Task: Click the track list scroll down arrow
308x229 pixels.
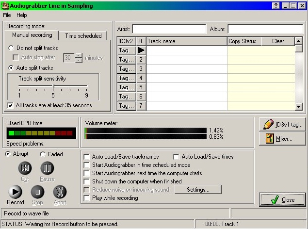Action: click(299, 107)
